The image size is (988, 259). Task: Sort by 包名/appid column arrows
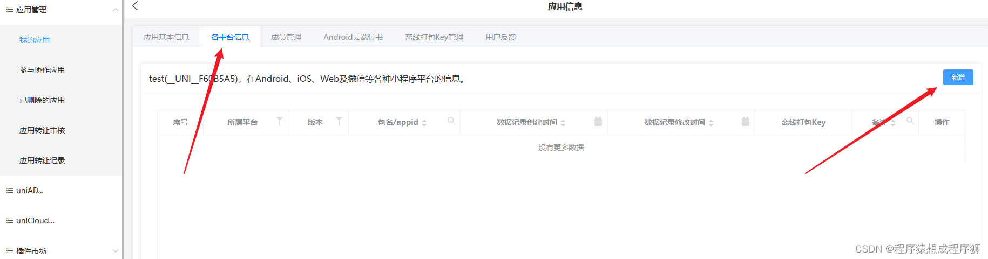[x=424, y=123]
